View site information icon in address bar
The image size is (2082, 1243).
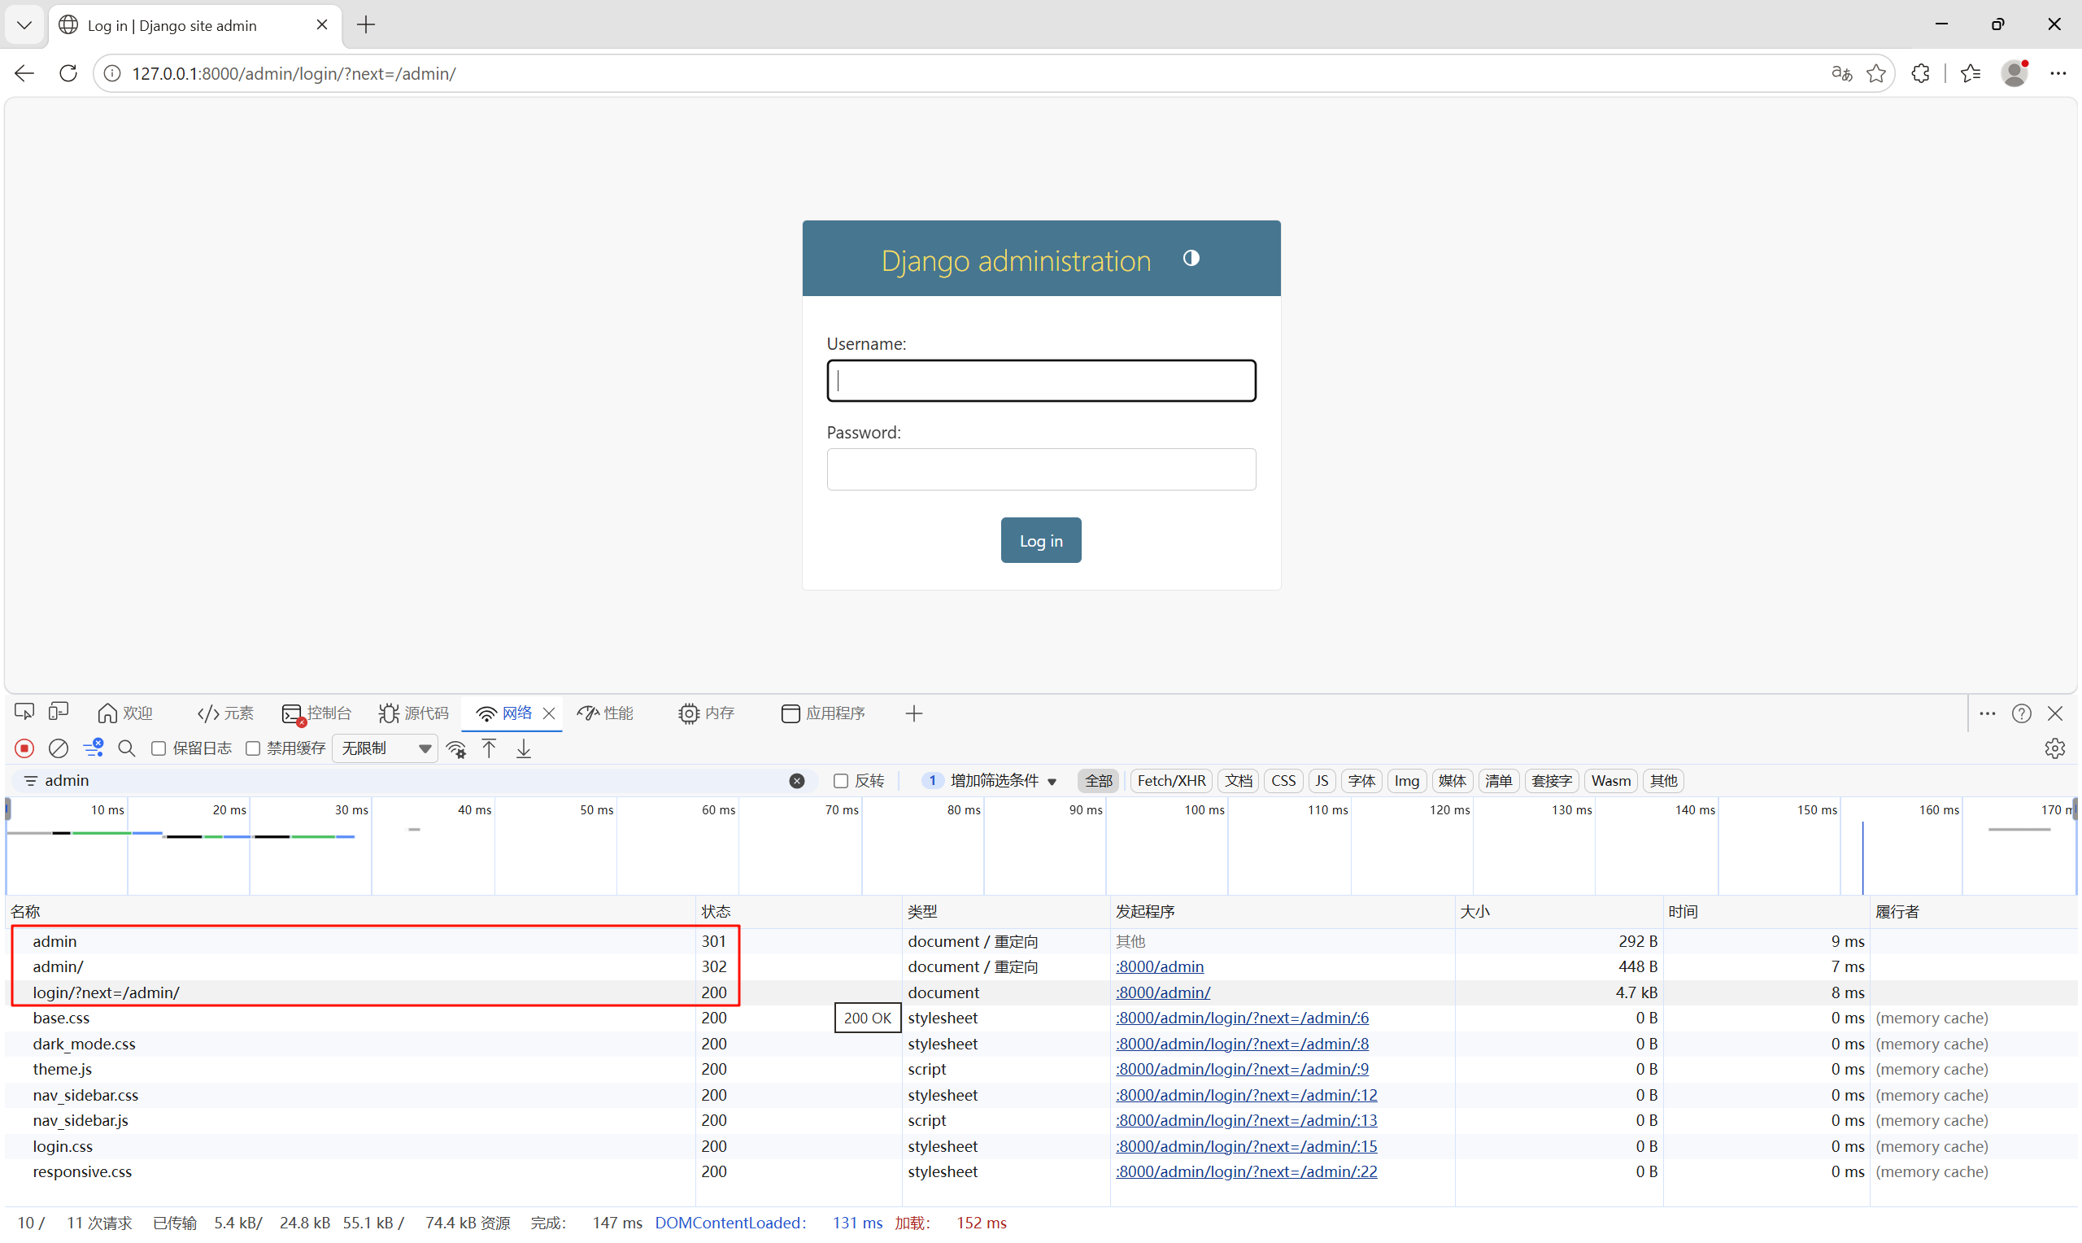click(x=111, y=74)
